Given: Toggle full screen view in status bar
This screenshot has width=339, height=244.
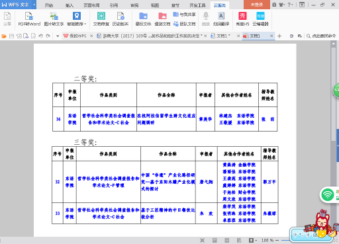Looking at the screenshot, I should (202, 240).
